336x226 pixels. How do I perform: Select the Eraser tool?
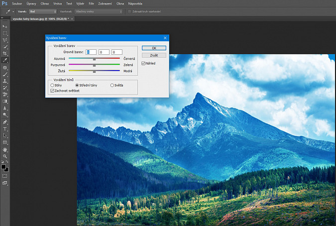click(4, 94)
